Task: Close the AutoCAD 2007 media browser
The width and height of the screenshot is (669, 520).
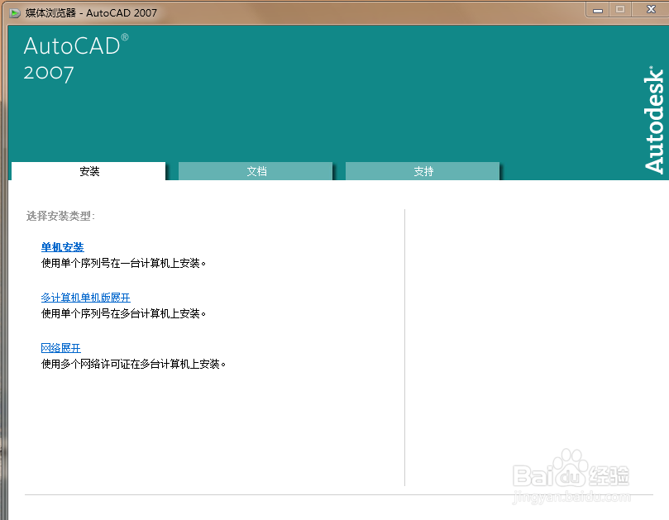Action: click(651, 9)
